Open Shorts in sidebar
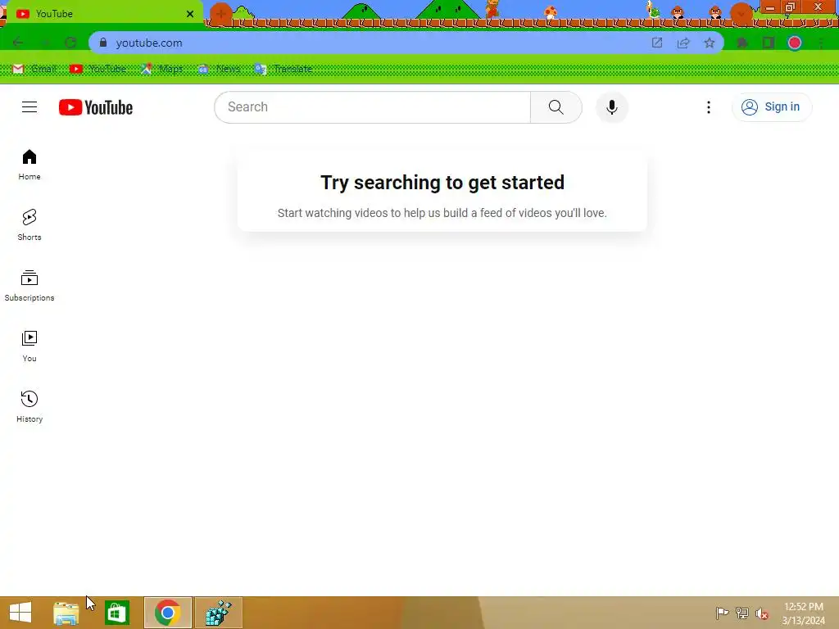The image size is (839, 629). click(x=29, y=225)
